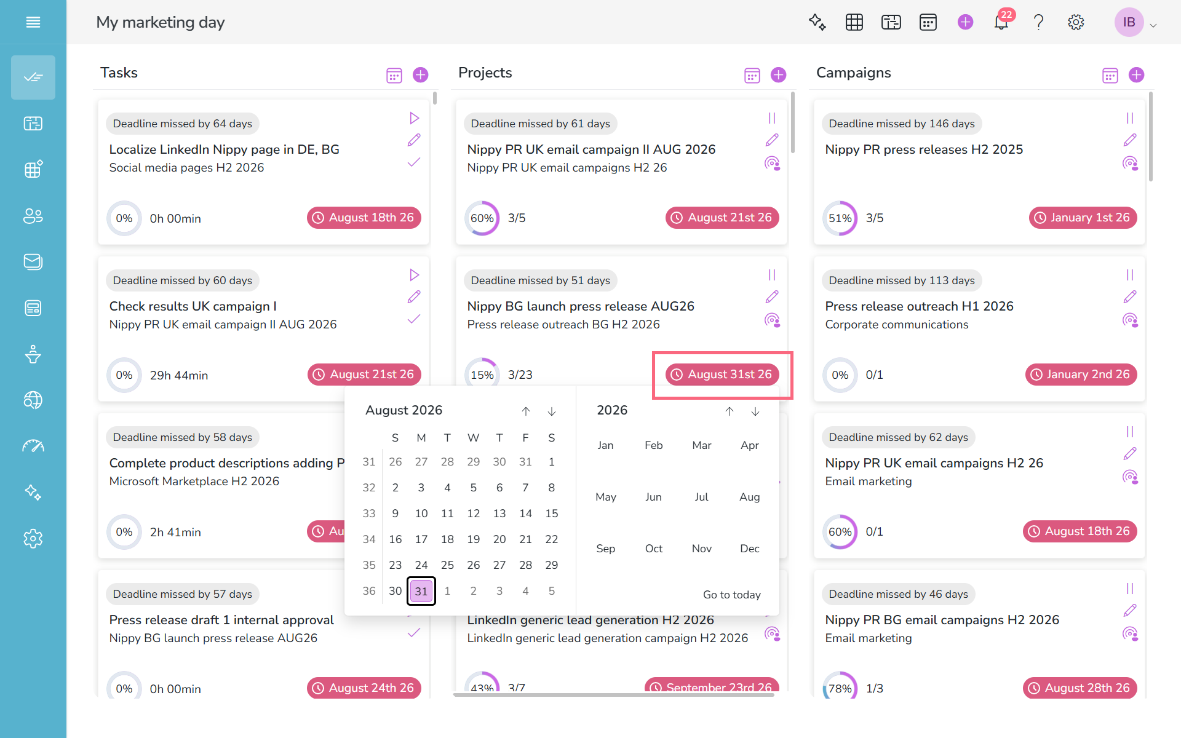Click the 60% progress ring on Nippy PR UK email campaign II
Image resolution: width=1181 pixels, height=738 pixels.
click(482, 218)
